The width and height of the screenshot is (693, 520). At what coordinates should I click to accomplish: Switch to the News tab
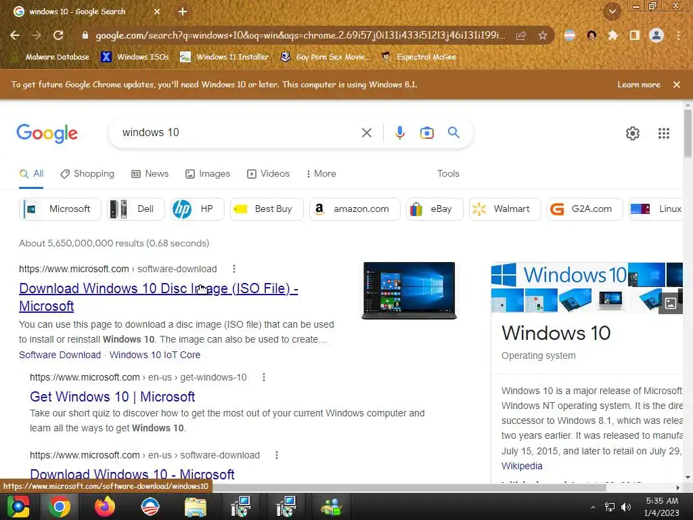[x=150, y=174]
